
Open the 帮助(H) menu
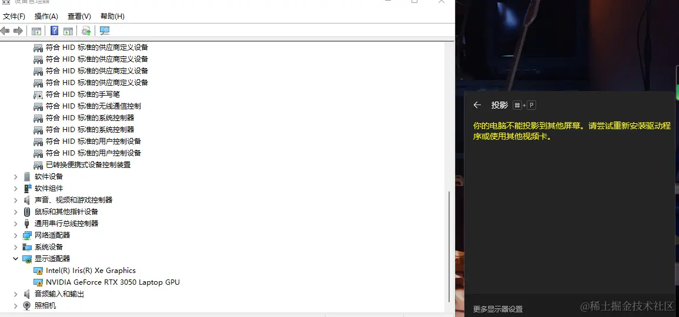coord(113,16)
